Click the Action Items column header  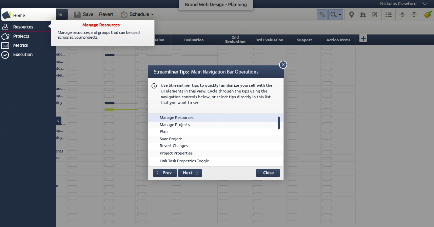[x=338, y=40]
